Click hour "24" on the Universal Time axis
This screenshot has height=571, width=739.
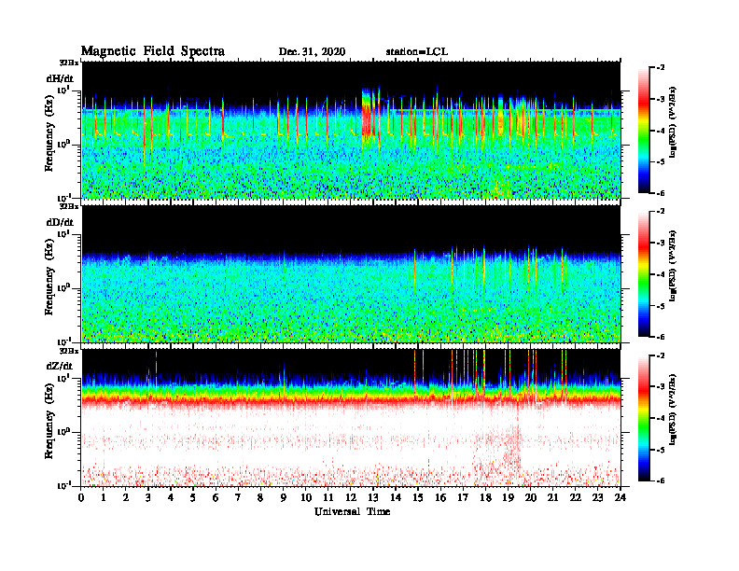click(620, 497)
